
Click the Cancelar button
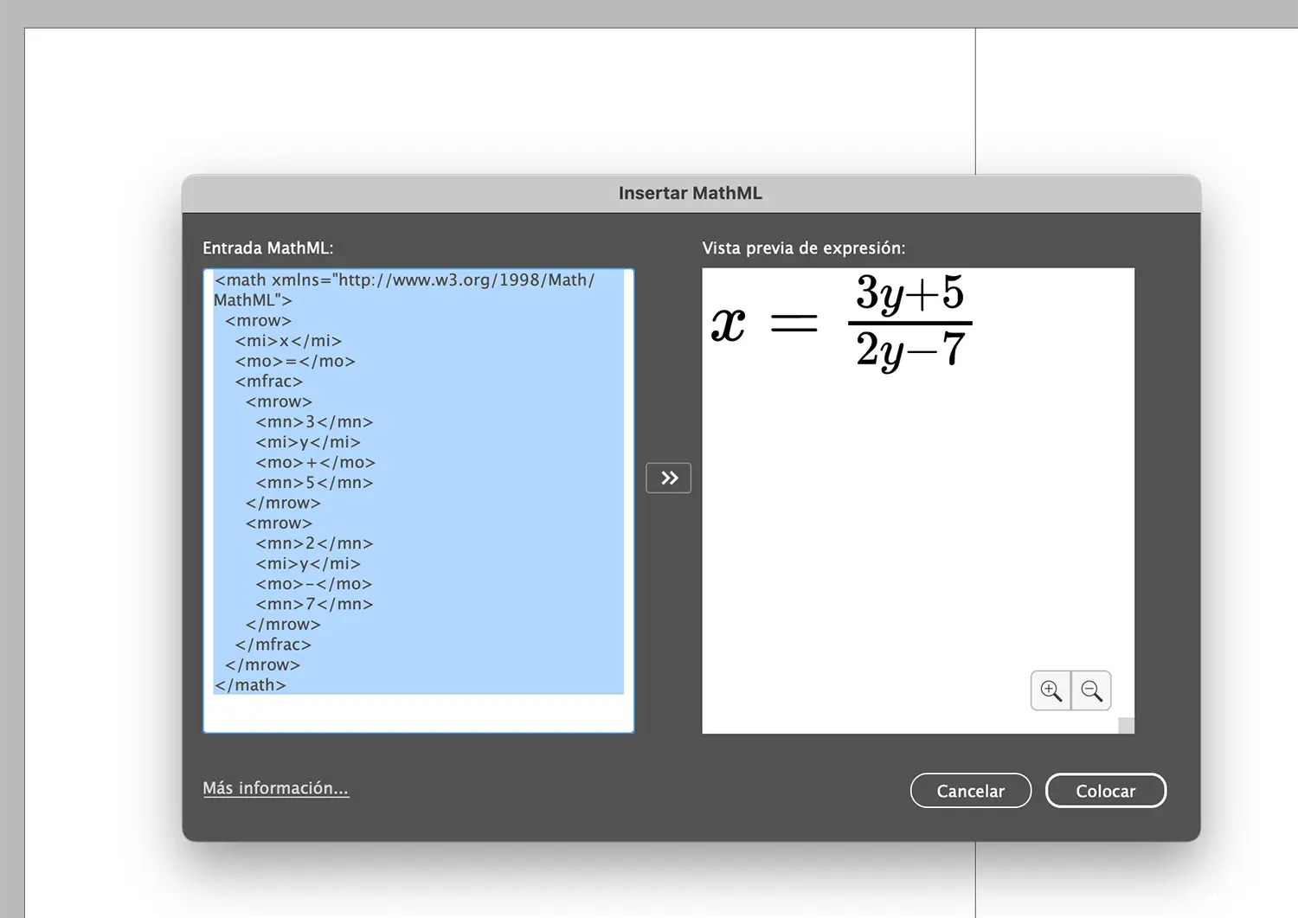click(x=970, y=791)
